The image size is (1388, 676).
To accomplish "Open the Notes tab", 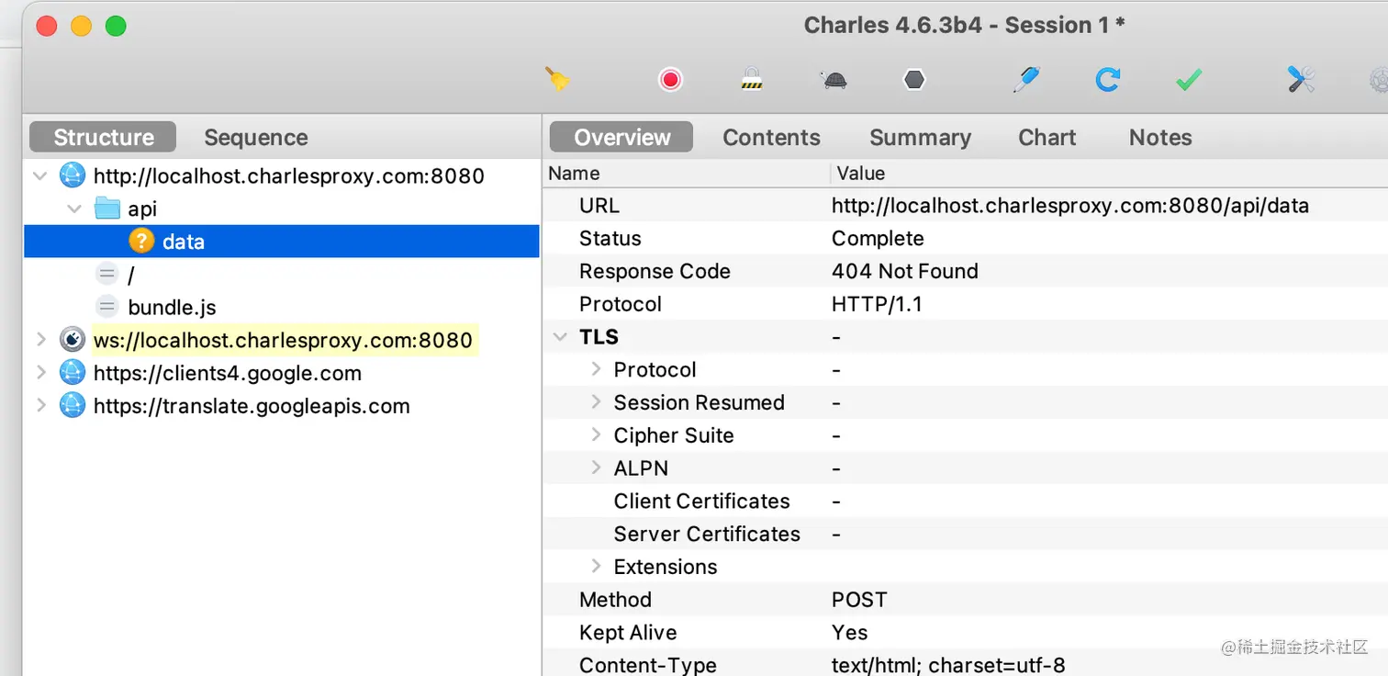I will coord(1160,137).
